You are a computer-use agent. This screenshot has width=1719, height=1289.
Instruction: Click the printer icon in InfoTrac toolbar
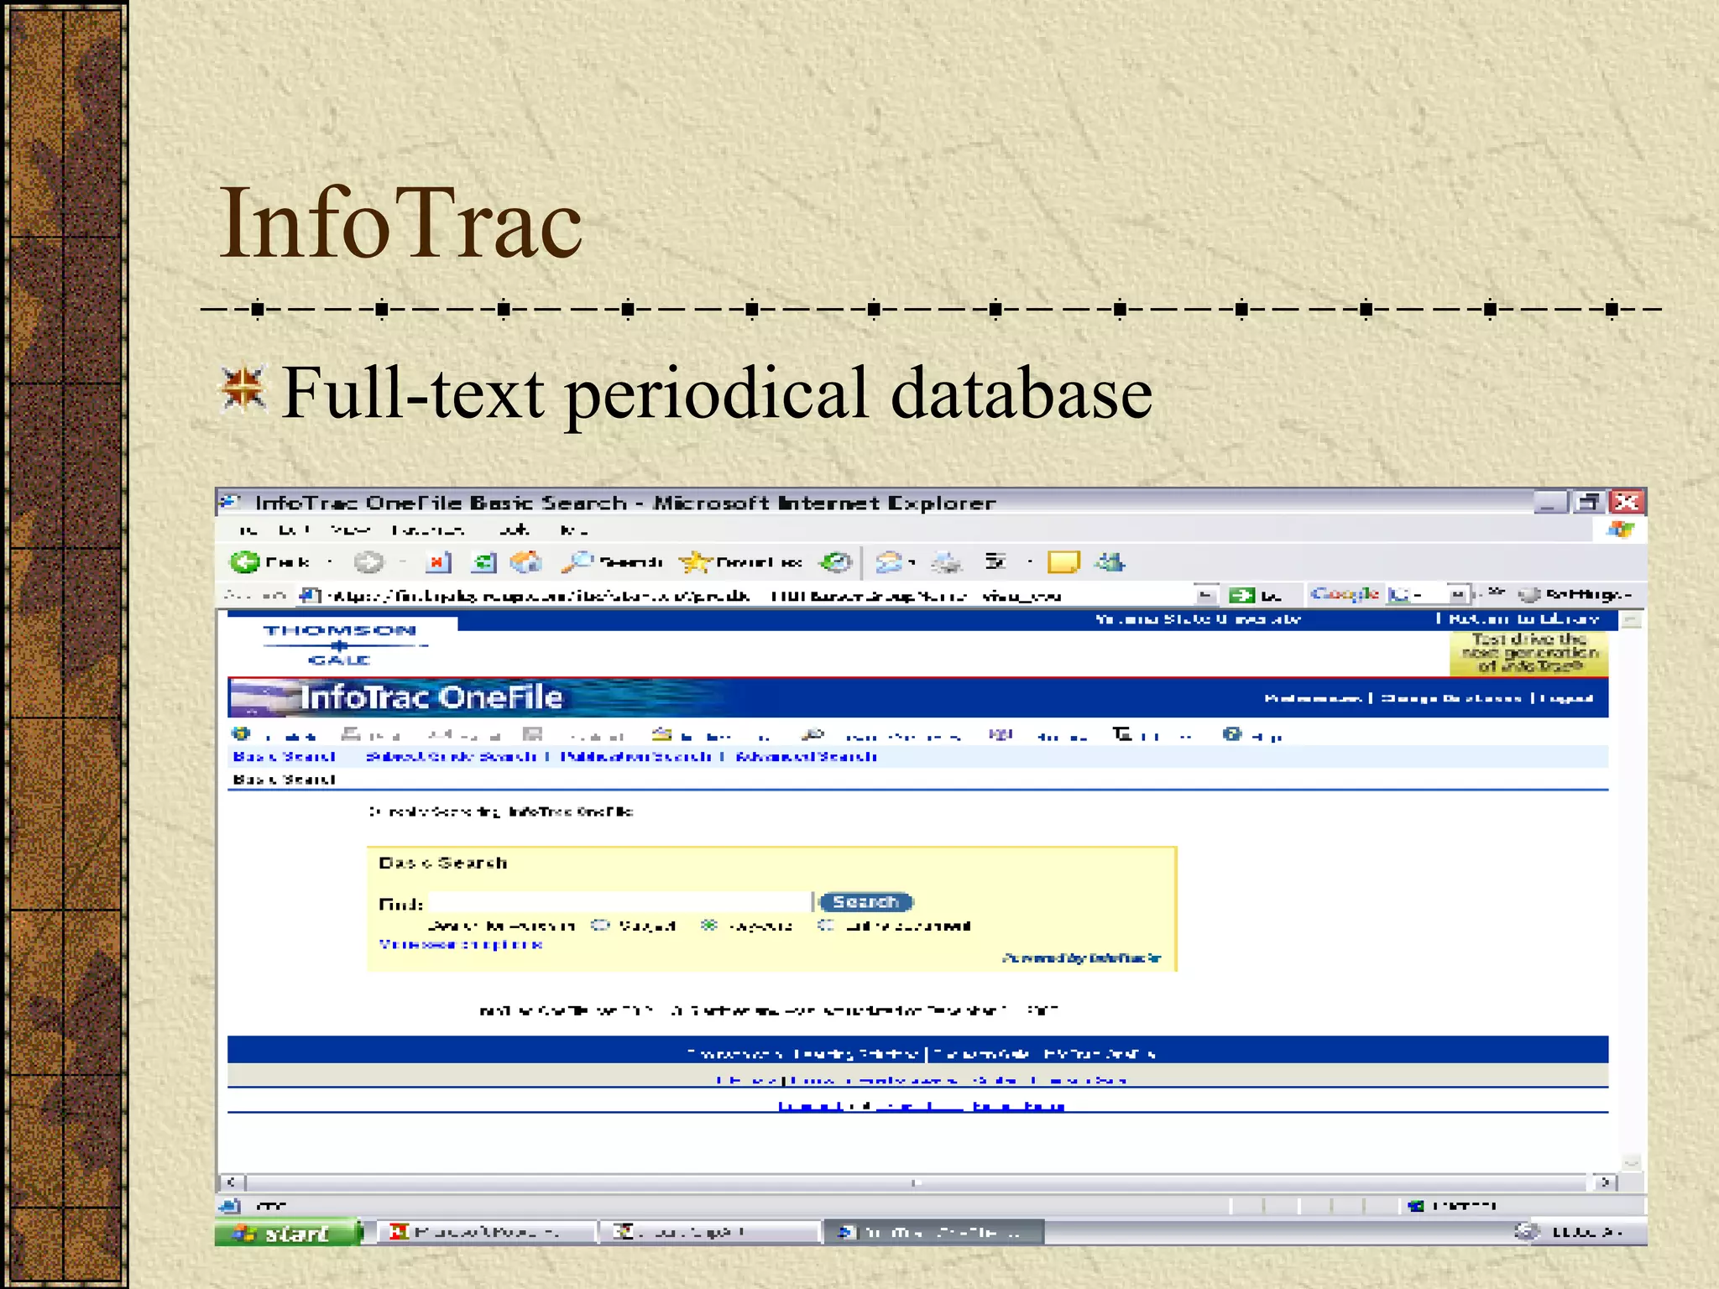351,734
